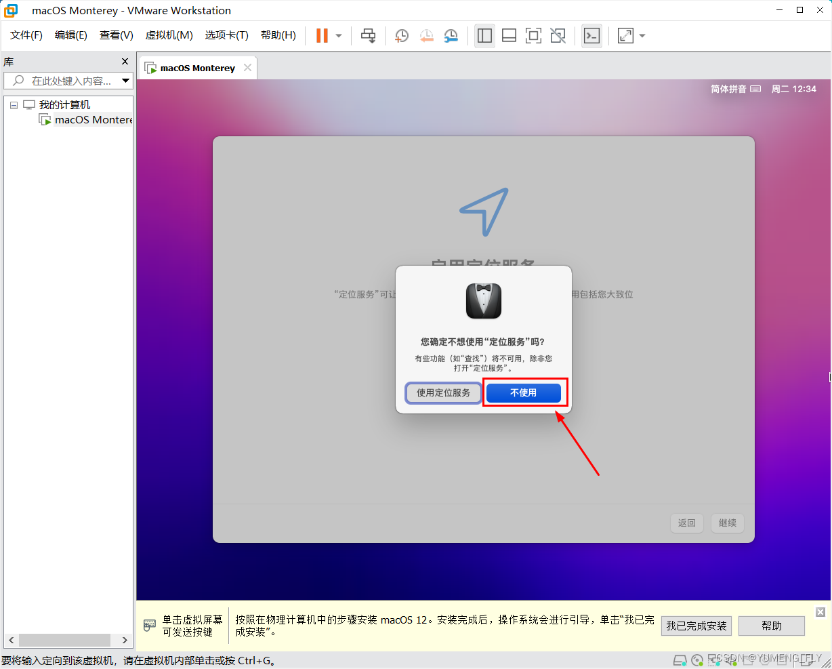The width and height of the screenshot is (832, 669).
Task: Click the library search input field
Action: 62,81
